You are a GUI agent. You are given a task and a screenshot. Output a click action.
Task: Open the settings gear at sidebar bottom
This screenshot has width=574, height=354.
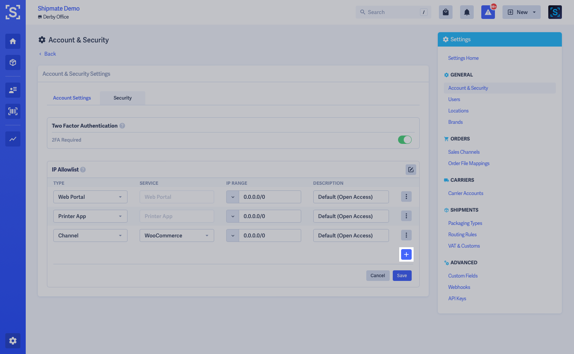pyautogui.click(x=13, y=341)
